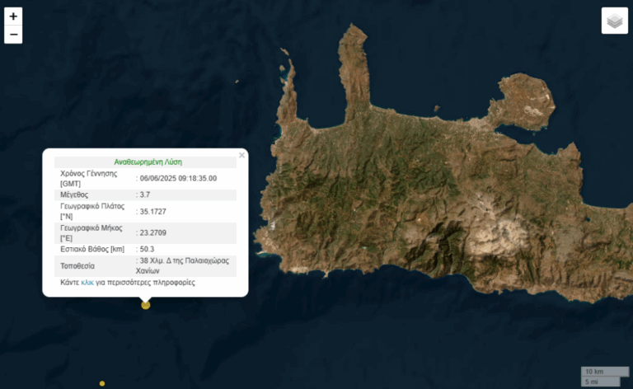Click the origin time 06/06/2025 09:18:35.00

[178, 178]
